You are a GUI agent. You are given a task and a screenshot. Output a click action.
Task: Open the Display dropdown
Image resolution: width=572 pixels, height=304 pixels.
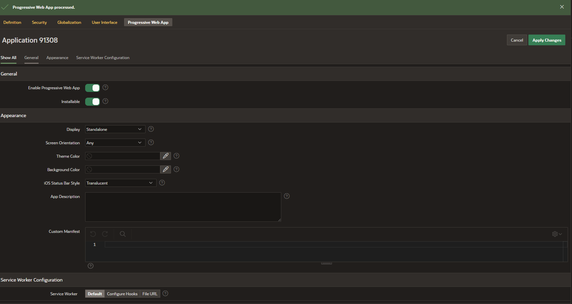pyautogui.click(x=115, y=129)
